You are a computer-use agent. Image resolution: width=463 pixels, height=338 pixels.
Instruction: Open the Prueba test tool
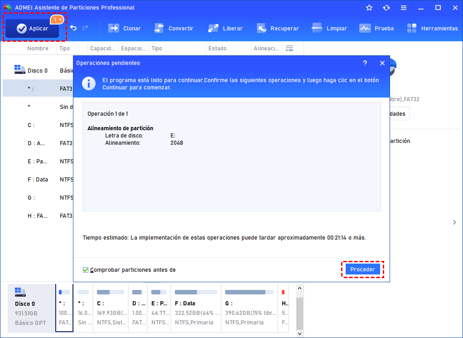(x=376, y=28)
